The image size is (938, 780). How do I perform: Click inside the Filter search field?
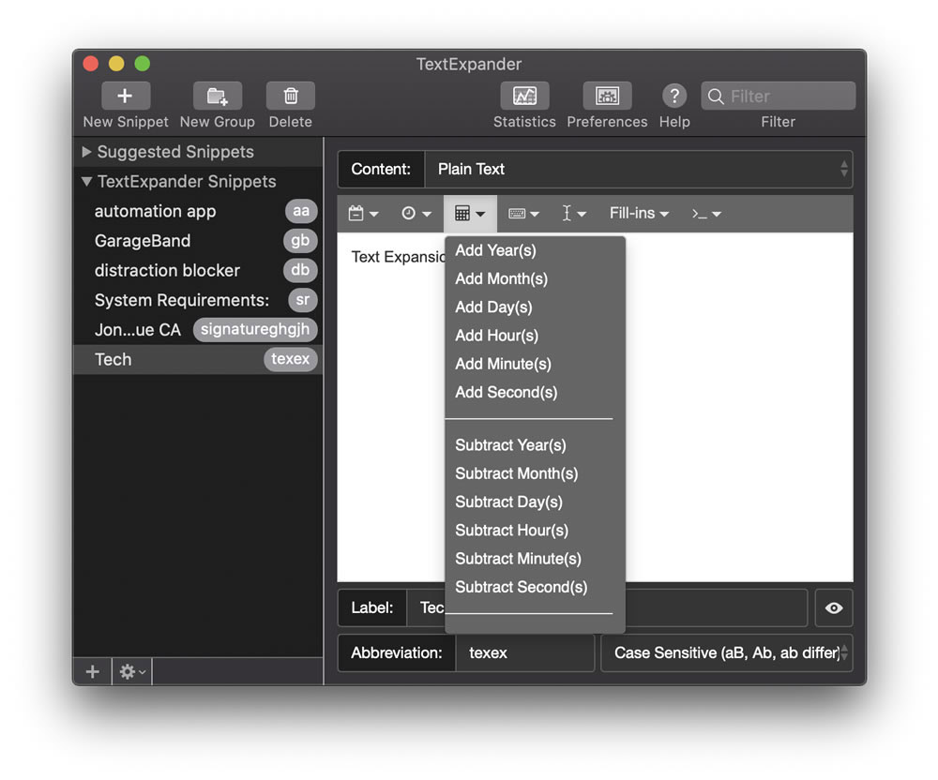779,96
